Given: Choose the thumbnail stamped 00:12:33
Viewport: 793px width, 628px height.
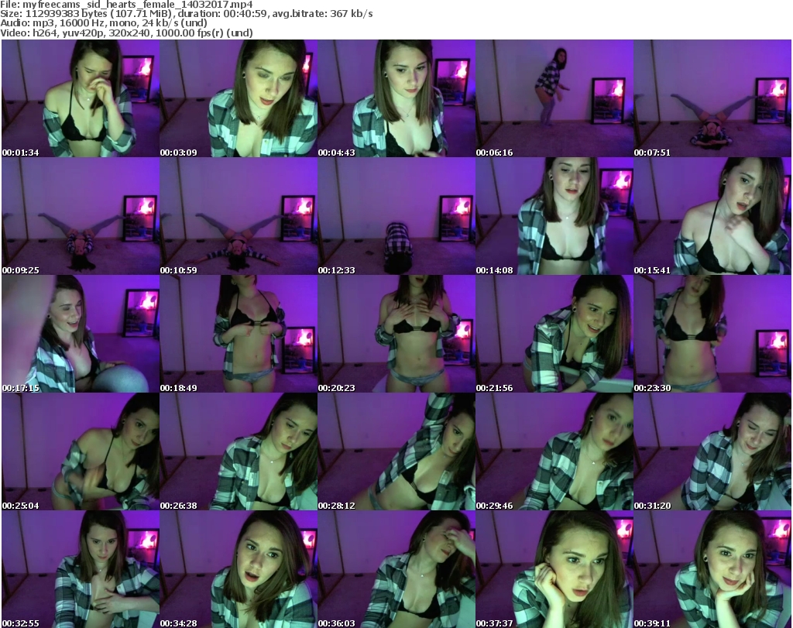Looking at the screenshot, I should pos(396,216).
